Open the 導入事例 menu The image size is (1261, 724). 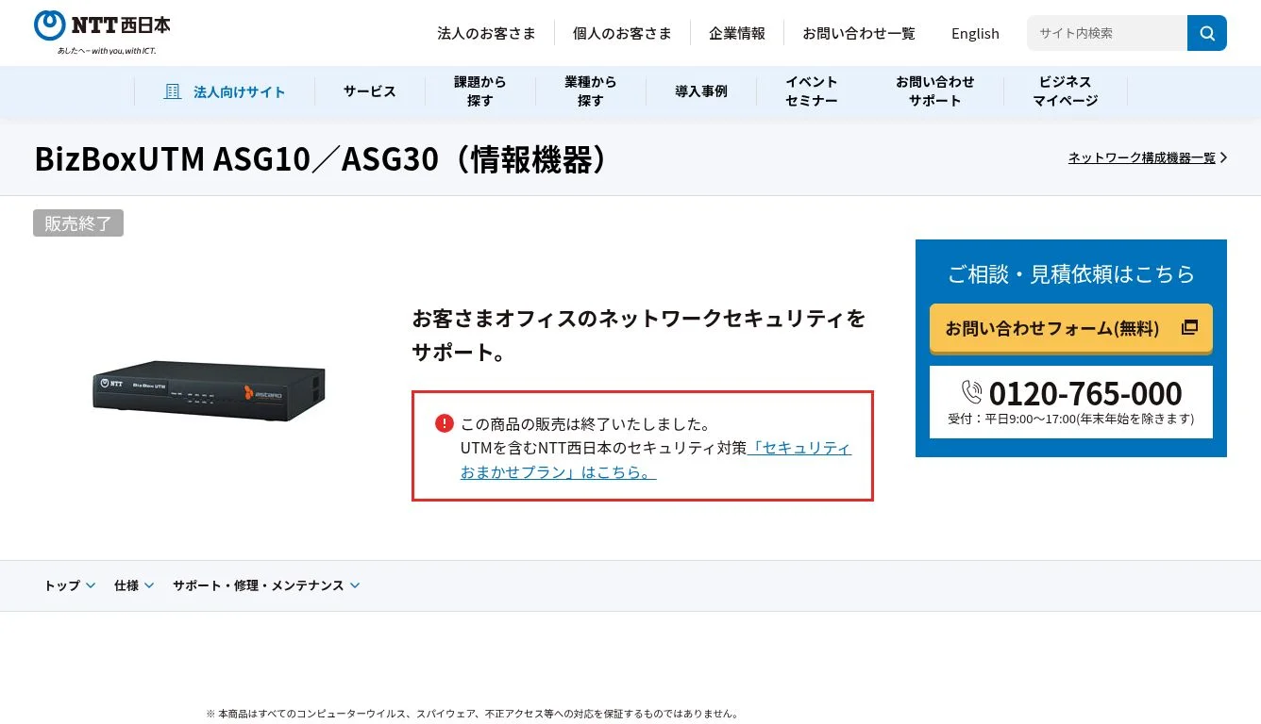pyautogui.click(x=700, y=91)
